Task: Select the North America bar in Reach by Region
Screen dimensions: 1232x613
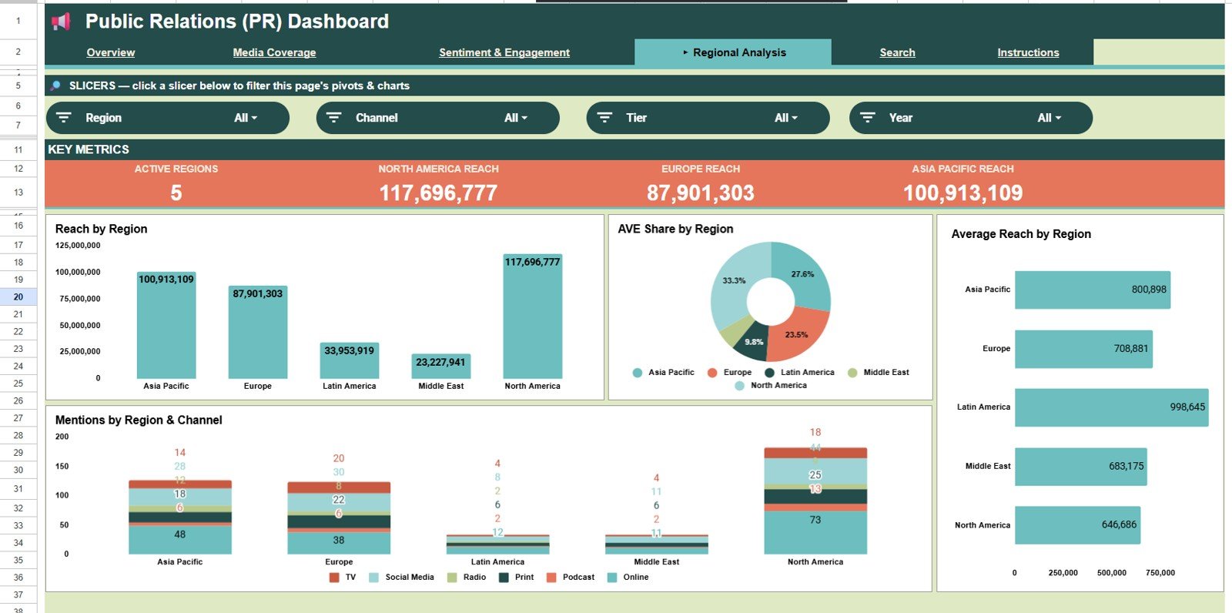Action: coord(533,316)
